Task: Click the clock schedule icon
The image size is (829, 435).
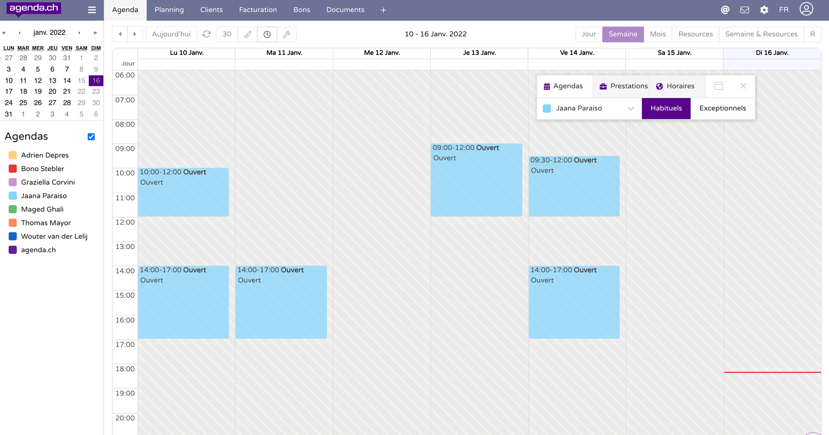Action: click(267, 34)
